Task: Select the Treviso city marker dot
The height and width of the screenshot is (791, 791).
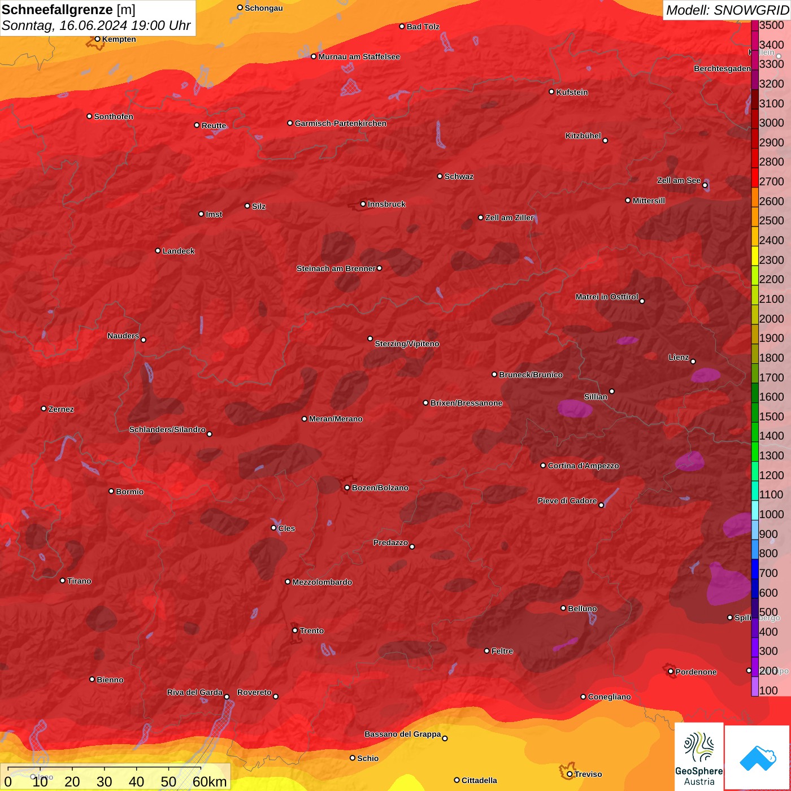Action: coord(570,774)
